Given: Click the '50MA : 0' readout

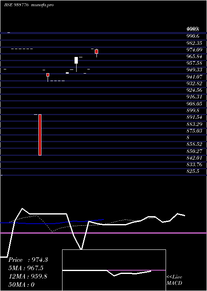Looking at the screenshot, I should [x=21, y=284].
